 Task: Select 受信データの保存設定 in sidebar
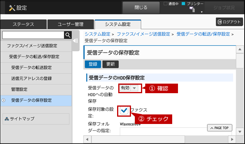[36, 100]
